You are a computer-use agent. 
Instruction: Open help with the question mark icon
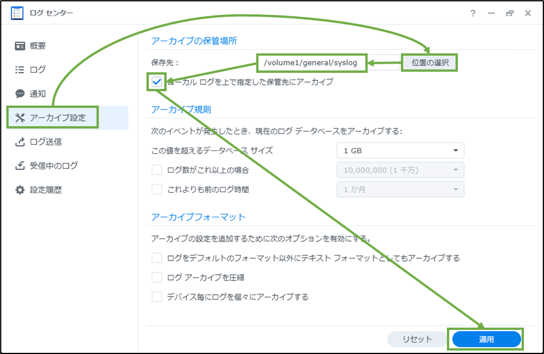473,13
